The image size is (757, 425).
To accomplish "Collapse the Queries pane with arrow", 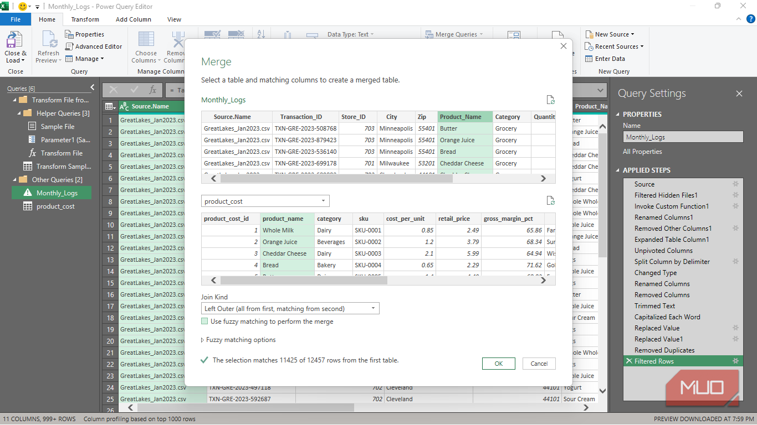I will pyautogui.click(x=93, y=88).
